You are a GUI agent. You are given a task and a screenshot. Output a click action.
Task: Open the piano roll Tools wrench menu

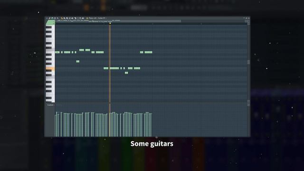coord(49,18)
